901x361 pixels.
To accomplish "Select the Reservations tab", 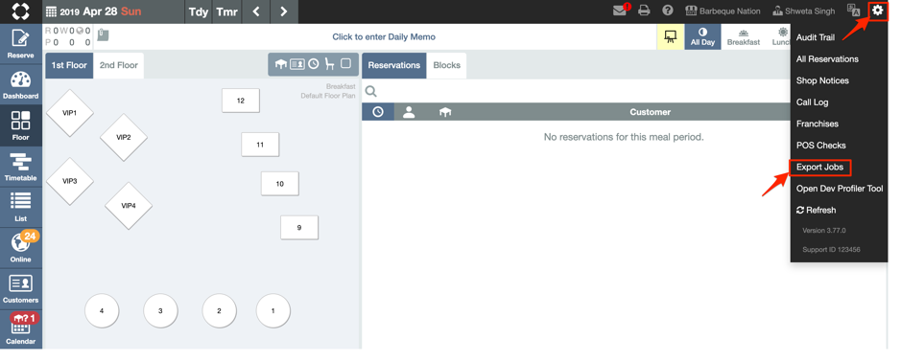I will [x=394, y=65].
